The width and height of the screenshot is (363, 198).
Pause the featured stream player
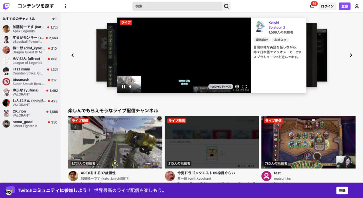123,86
